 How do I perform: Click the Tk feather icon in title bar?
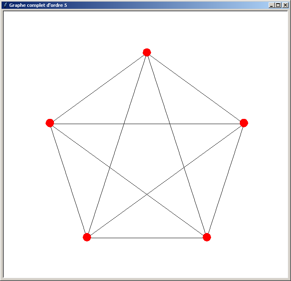[x=5, y=5]
